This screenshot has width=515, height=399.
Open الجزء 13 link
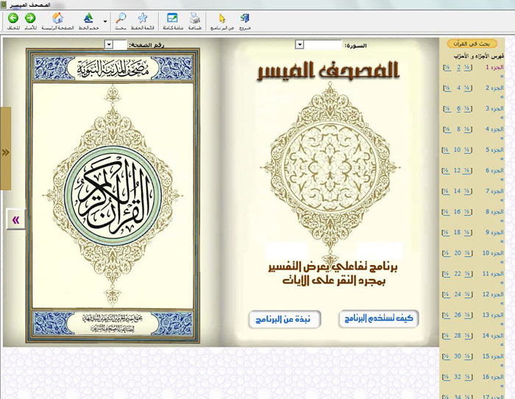click(494, 315)
